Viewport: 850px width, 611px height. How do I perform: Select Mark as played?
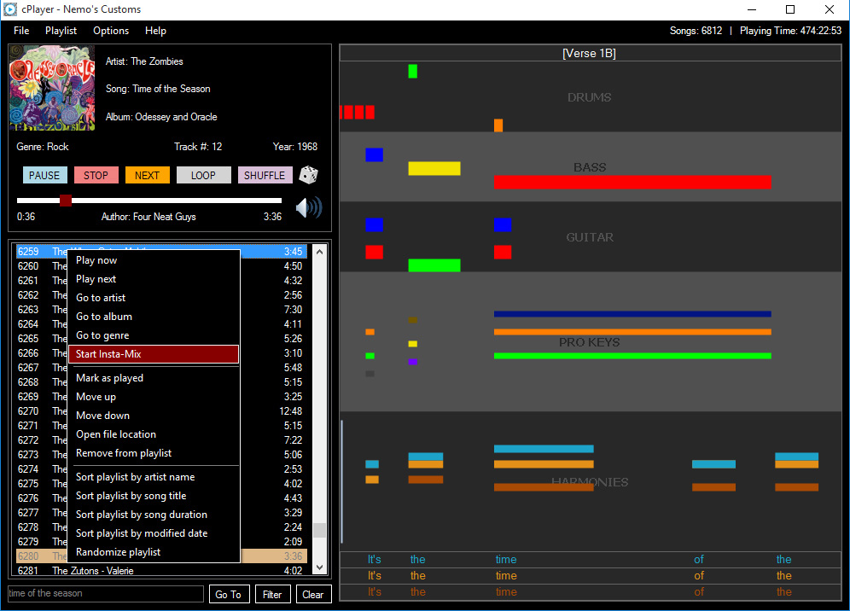click(x=154, y=378)
